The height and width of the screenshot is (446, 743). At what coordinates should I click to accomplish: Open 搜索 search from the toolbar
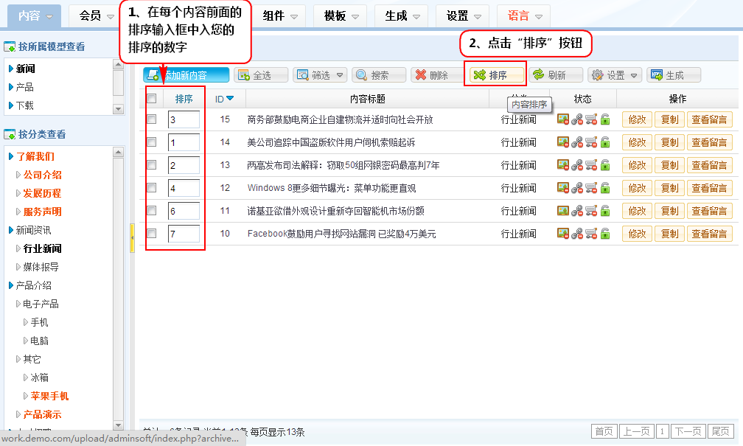(379, 75)
